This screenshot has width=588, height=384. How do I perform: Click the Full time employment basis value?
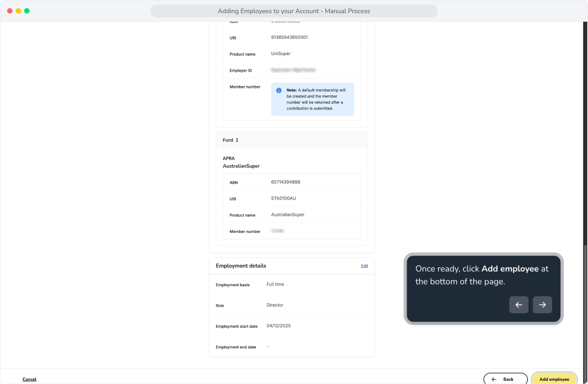point(275,284)
